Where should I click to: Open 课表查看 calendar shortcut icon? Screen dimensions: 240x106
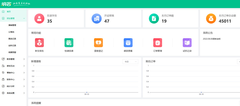click(128, 43)
